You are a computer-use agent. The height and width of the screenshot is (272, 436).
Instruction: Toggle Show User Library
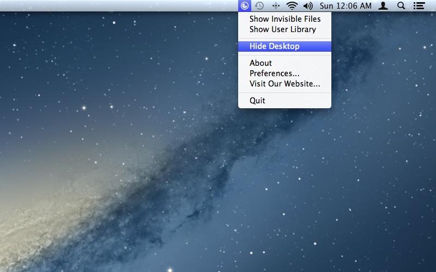point(282,29)
